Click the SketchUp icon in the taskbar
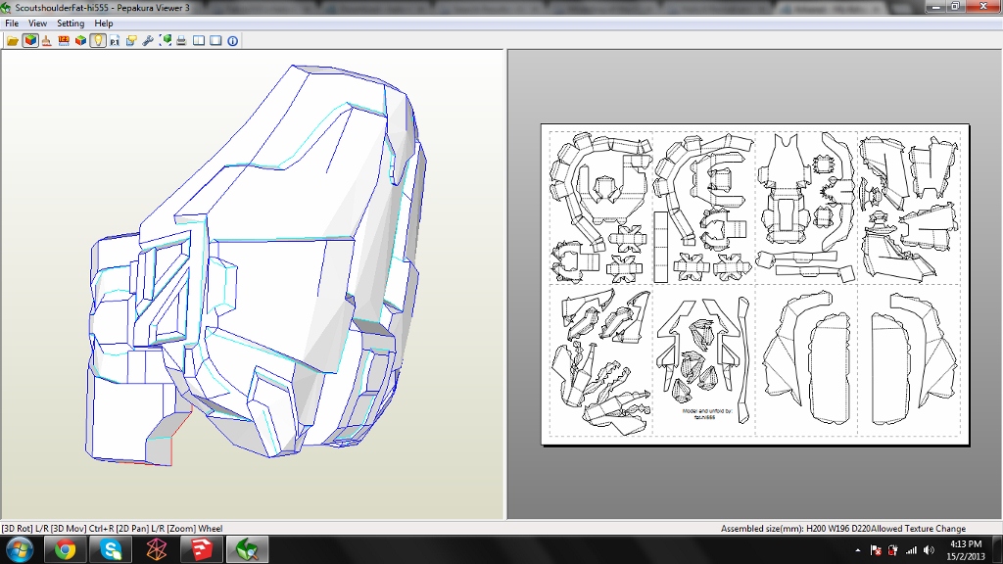The image size is (1003, 564). tap(202, 549)
